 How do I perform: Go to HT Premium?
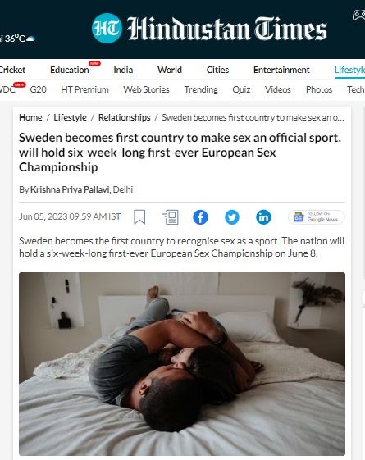pyautogui.click(x=84, y=89)
